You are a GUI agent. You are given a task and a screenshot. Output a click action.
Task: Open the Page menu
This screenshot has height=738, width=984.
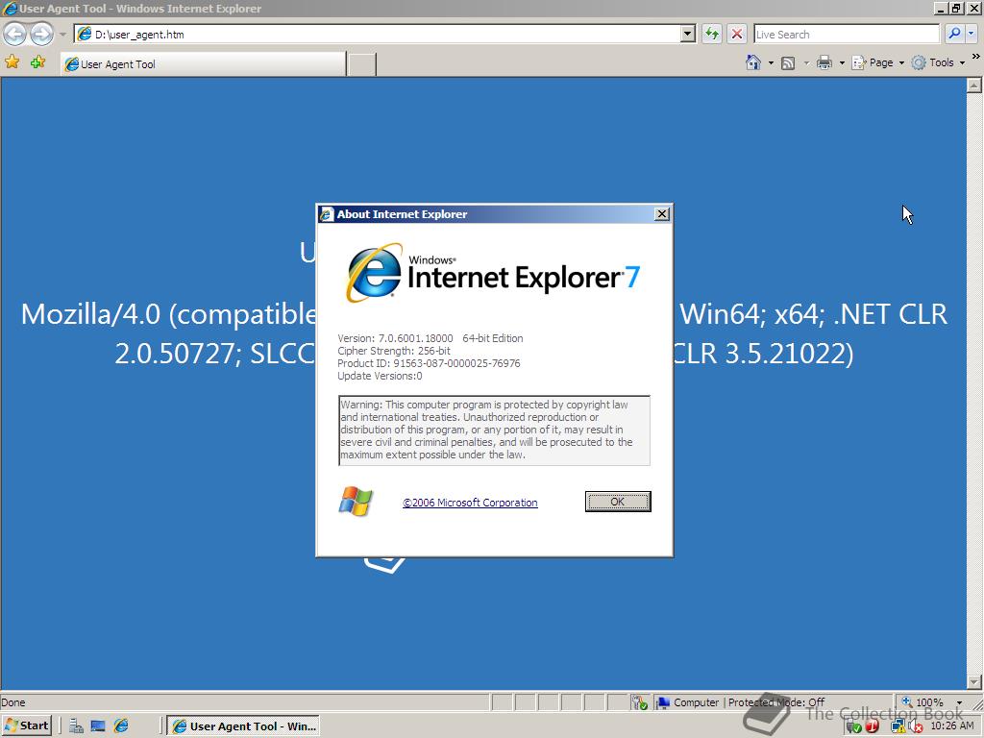[x=877, y=62]
